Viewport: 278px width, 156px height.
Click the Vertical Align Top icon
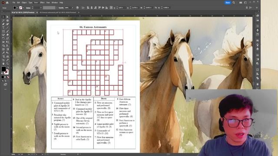[x=99, y=8]
